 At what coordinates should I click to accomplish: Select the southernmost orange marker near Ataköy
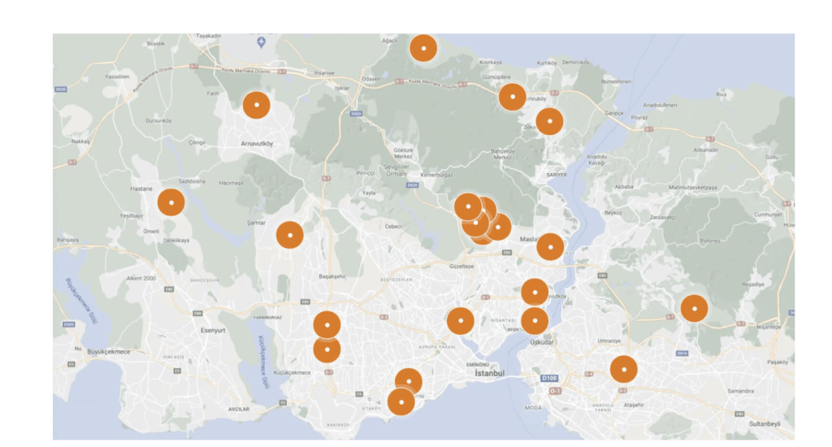(x=401, y=402)
